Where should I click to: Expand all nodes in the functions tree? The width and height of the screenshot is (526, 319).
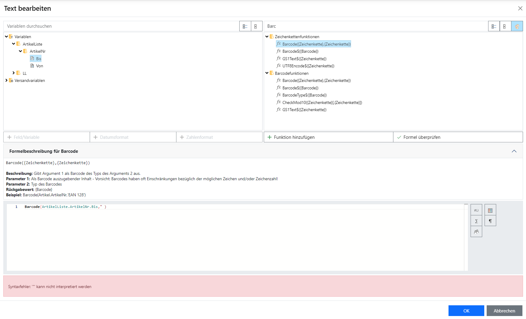(x=494, y=26)
